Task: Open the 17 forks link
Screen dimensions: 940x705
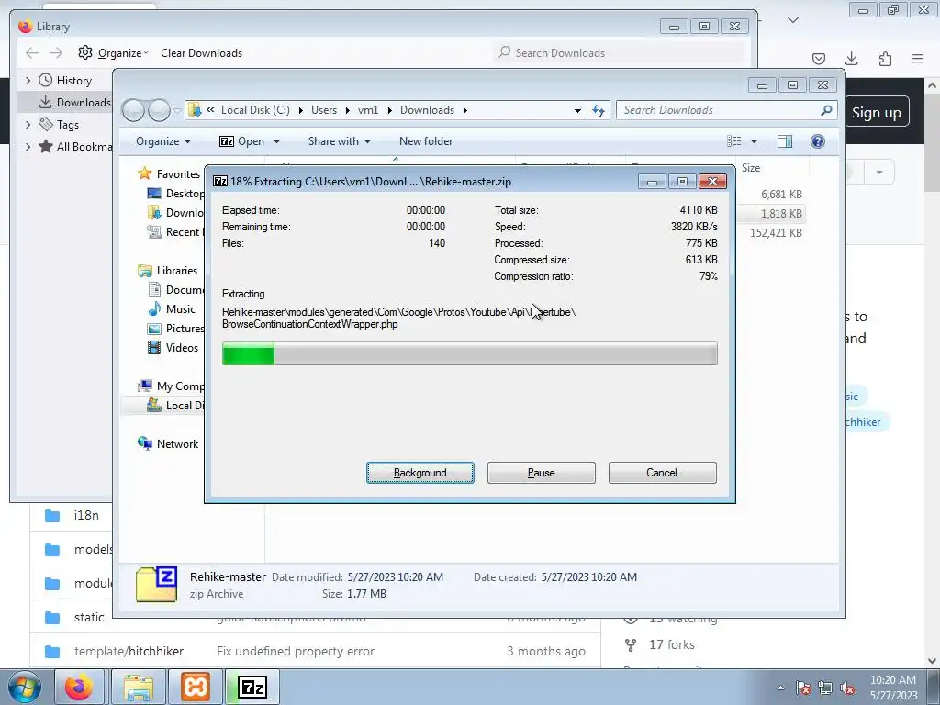Action: (x=671, y=645)
